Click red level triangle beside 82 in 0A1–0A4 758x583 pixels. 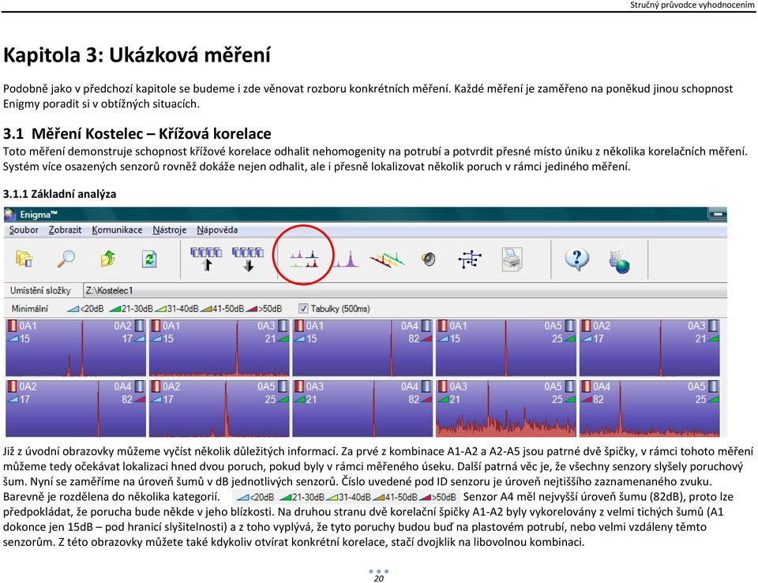click(x=426, y=339)
